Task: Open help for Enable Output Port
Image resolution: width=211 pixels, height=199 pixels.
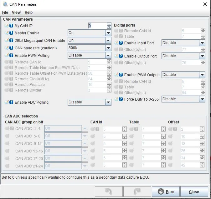Action: 121,56
